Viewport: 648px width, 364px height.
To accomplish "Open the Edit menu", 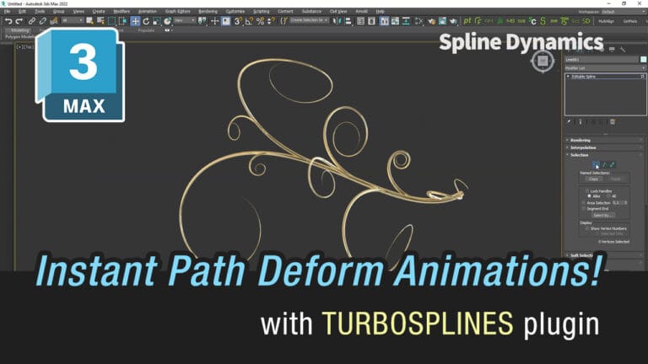I will (22, 12).
